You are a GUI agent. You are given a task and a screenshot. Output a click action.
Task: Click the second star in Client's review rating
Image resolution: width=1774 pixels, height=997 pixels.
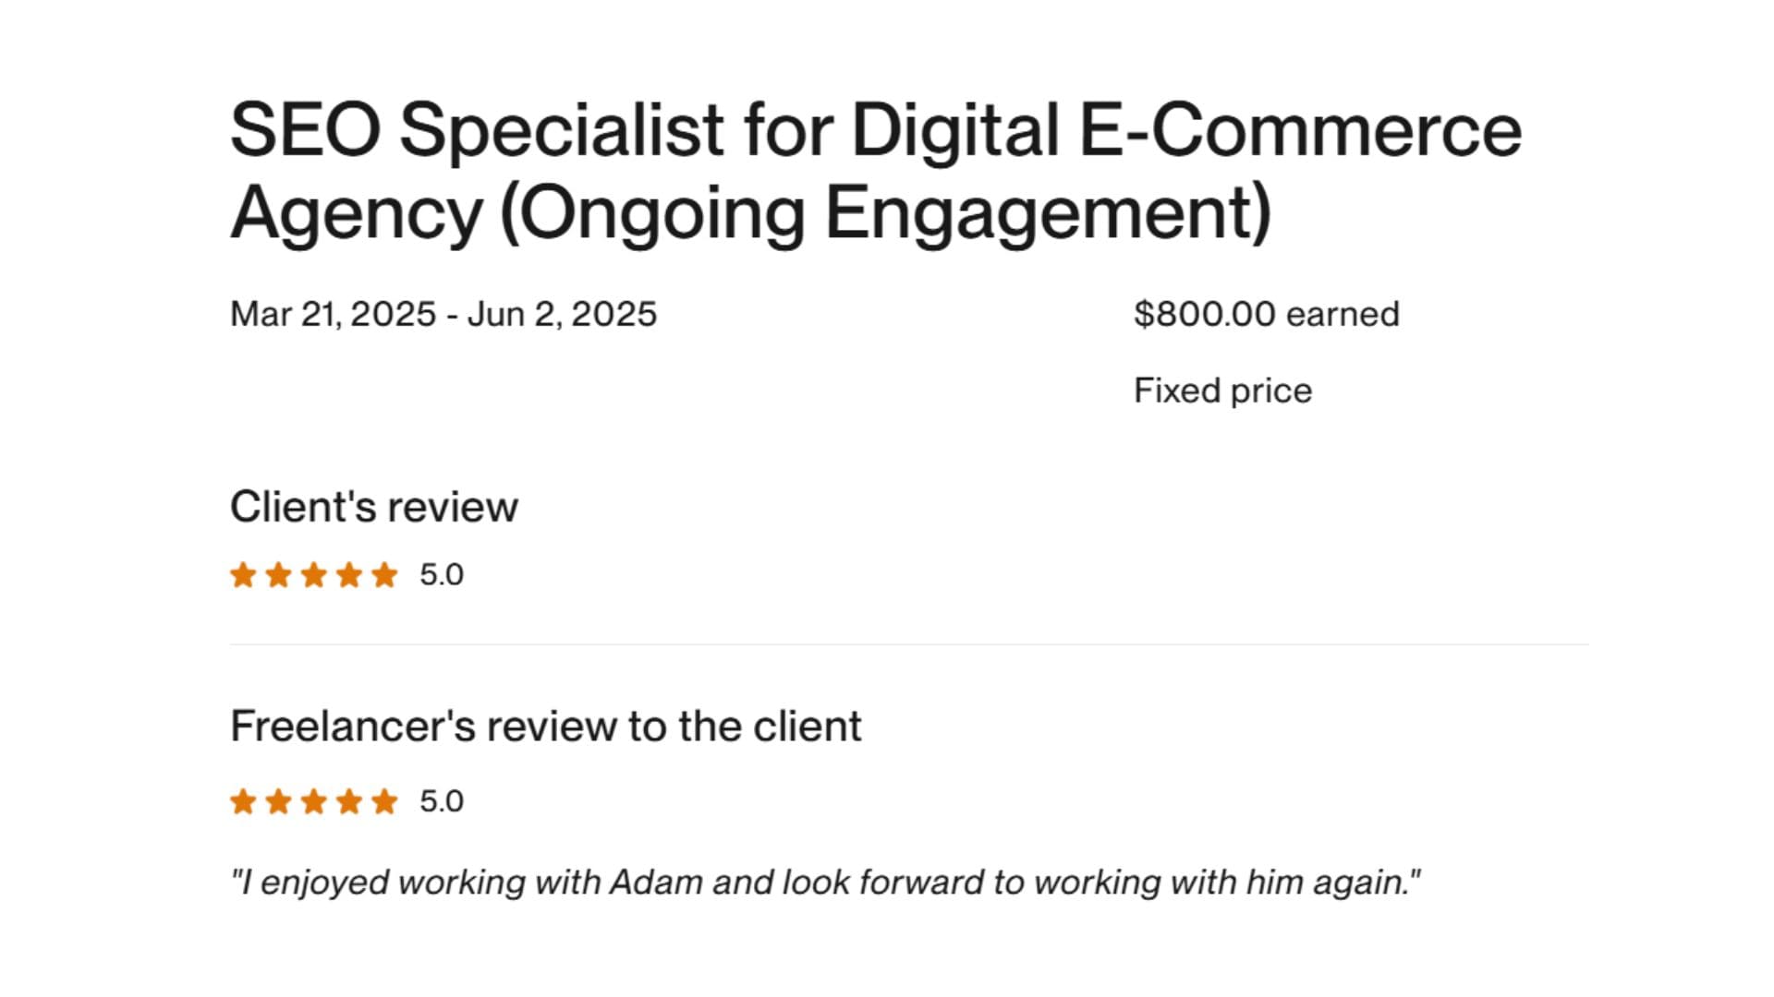coord(278,575)
